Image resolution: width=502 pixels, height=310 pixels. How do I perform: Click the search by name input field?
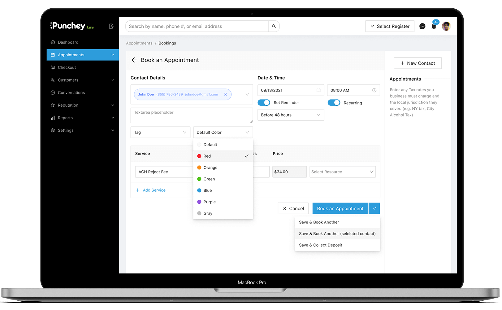click(x=197, y=26)
